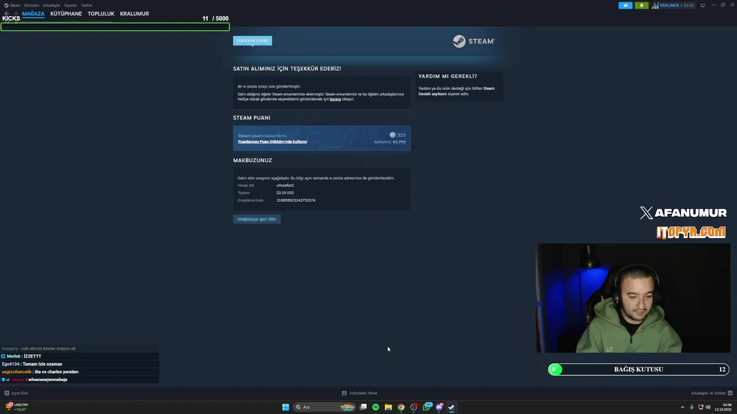Open the Arkadaşlar menu

click(x=51, y=5)
